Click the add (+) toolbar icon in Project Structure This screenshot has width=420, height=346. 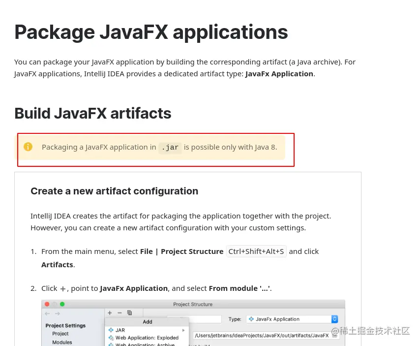[x=110, y=313]
